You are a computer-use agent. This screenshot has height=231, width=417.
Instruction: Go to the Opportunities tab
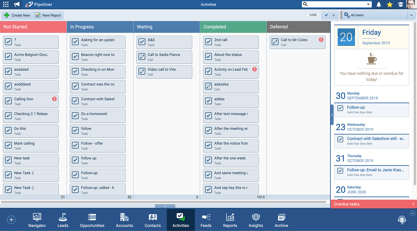pyautogui.click(x=92, y=220)
